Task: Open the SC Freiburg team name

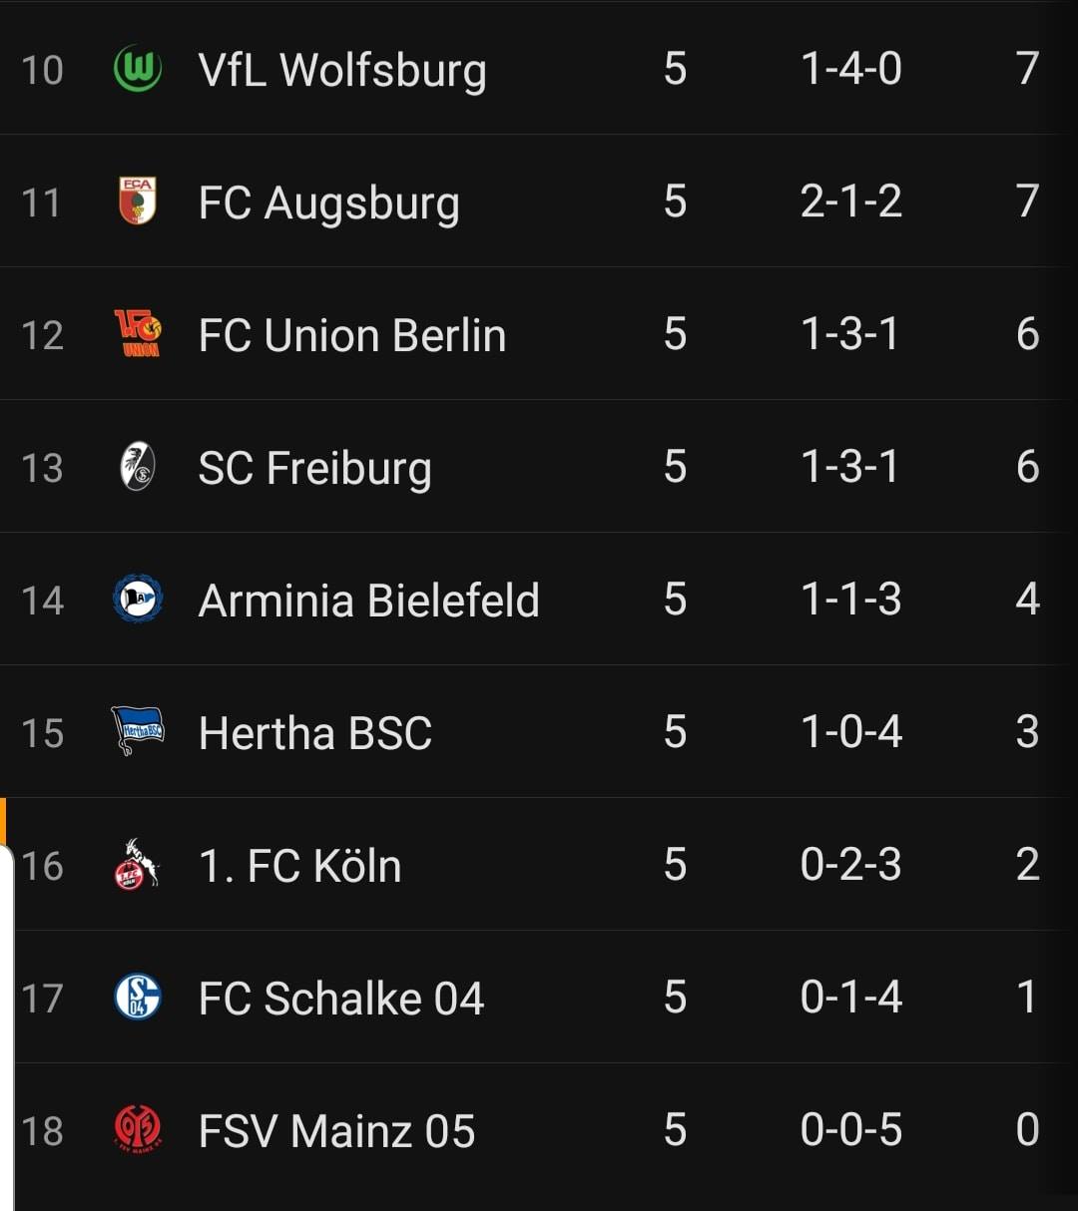Action: point(315,468)
